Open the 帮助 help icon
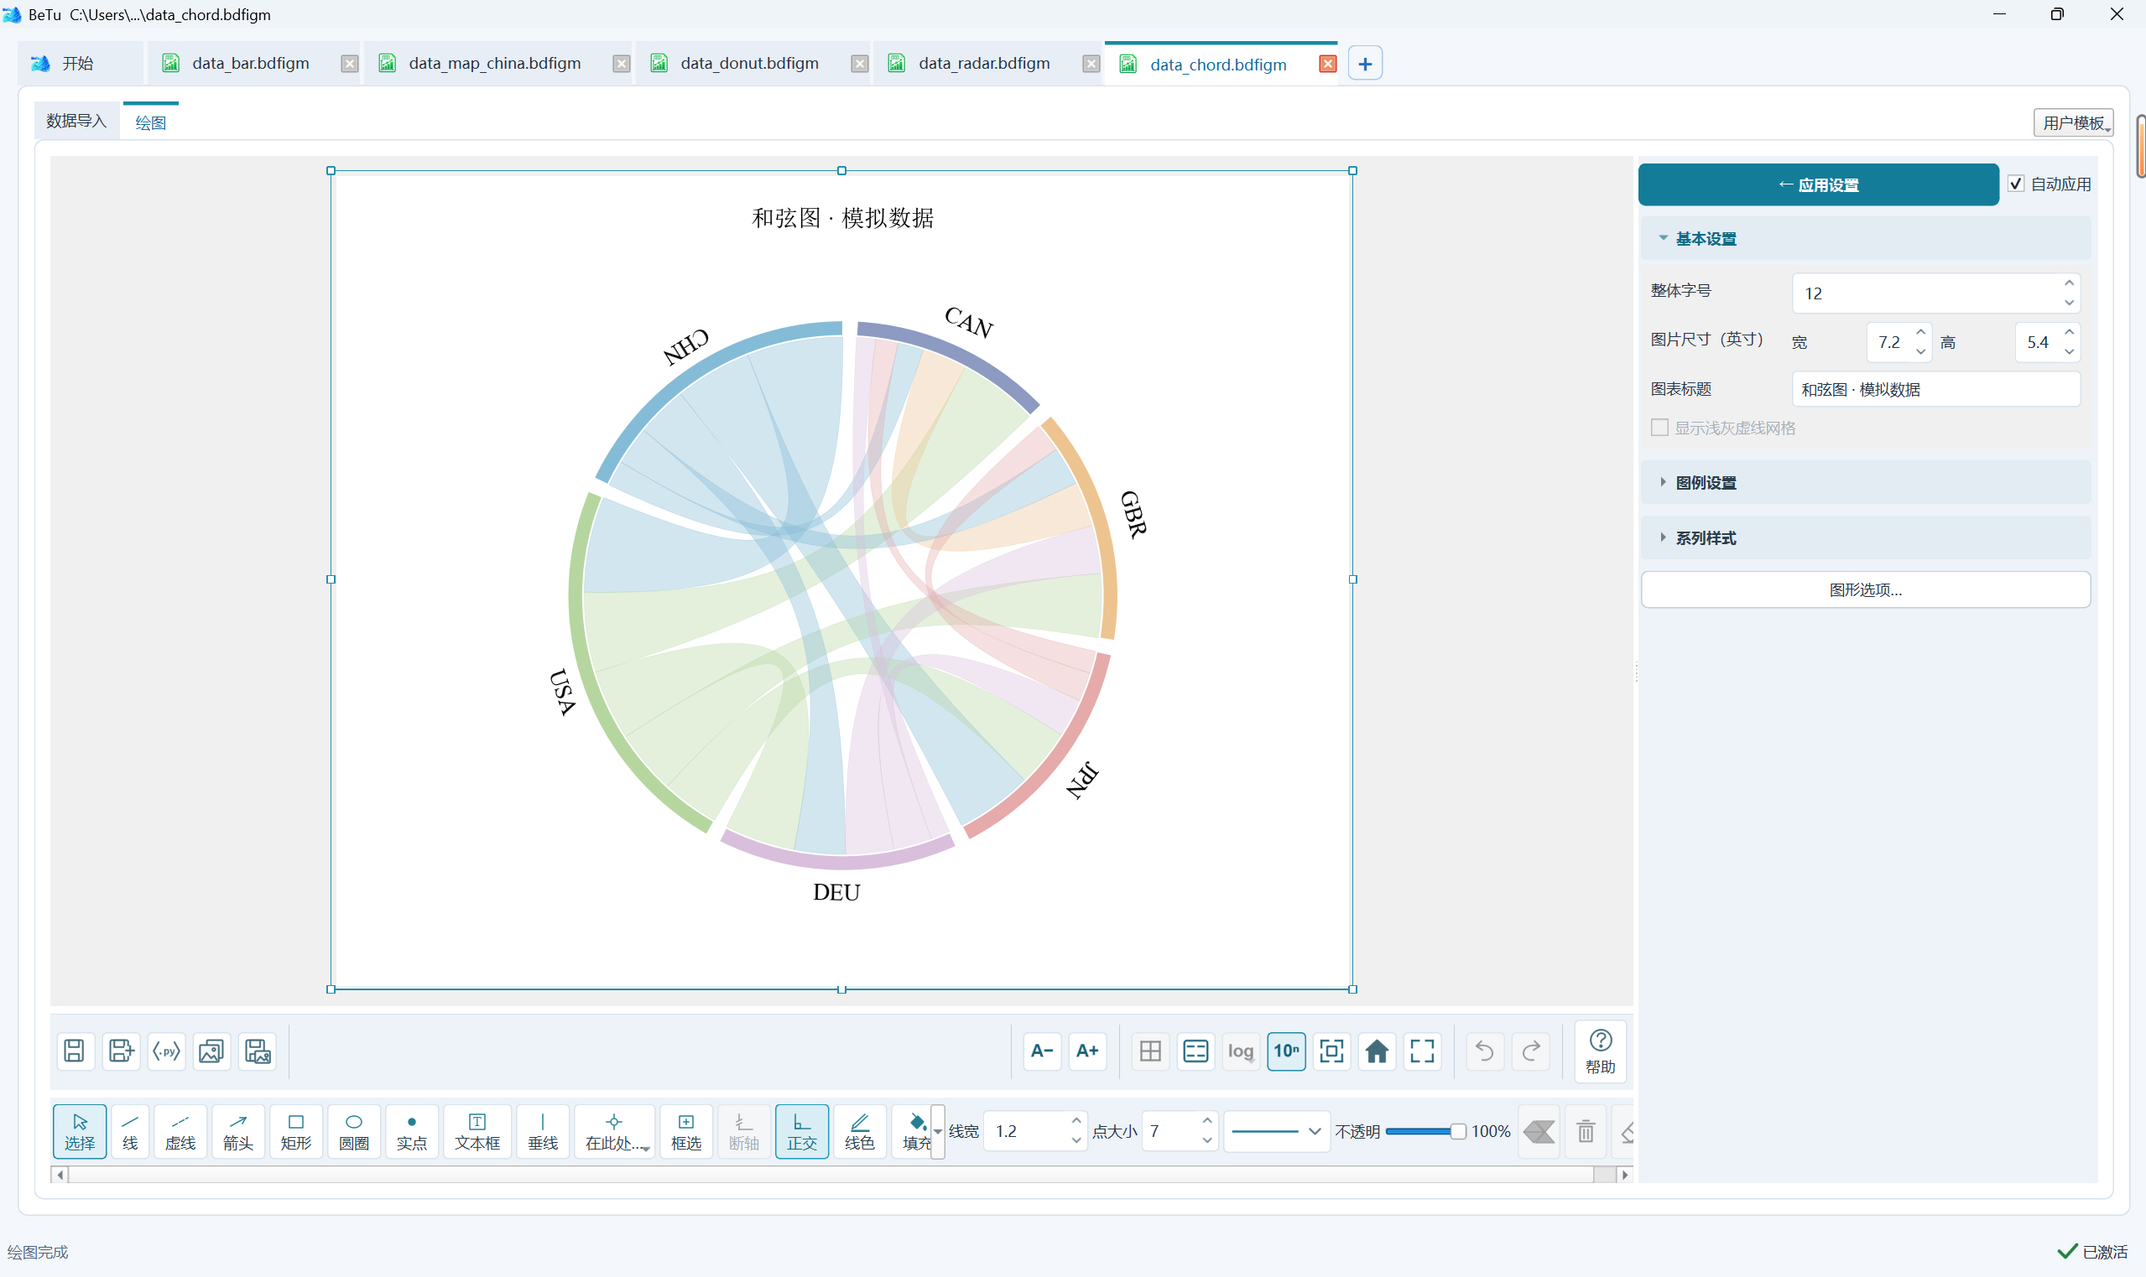Image resolution: width=2146 pixels, height=1277 pixels. [1600, 1051]
